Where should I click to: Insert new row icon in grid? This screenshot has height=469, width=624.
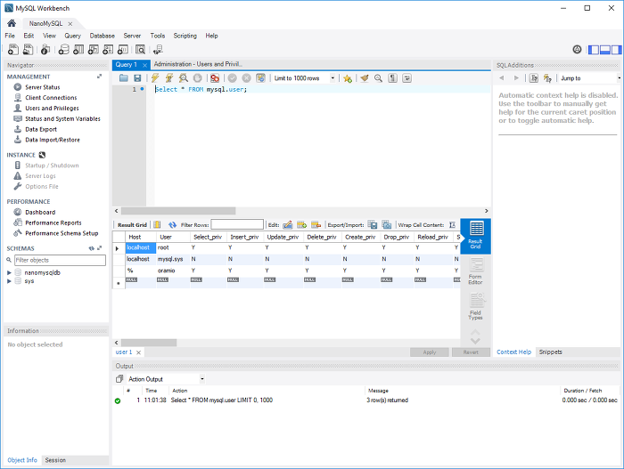[301, 225]
